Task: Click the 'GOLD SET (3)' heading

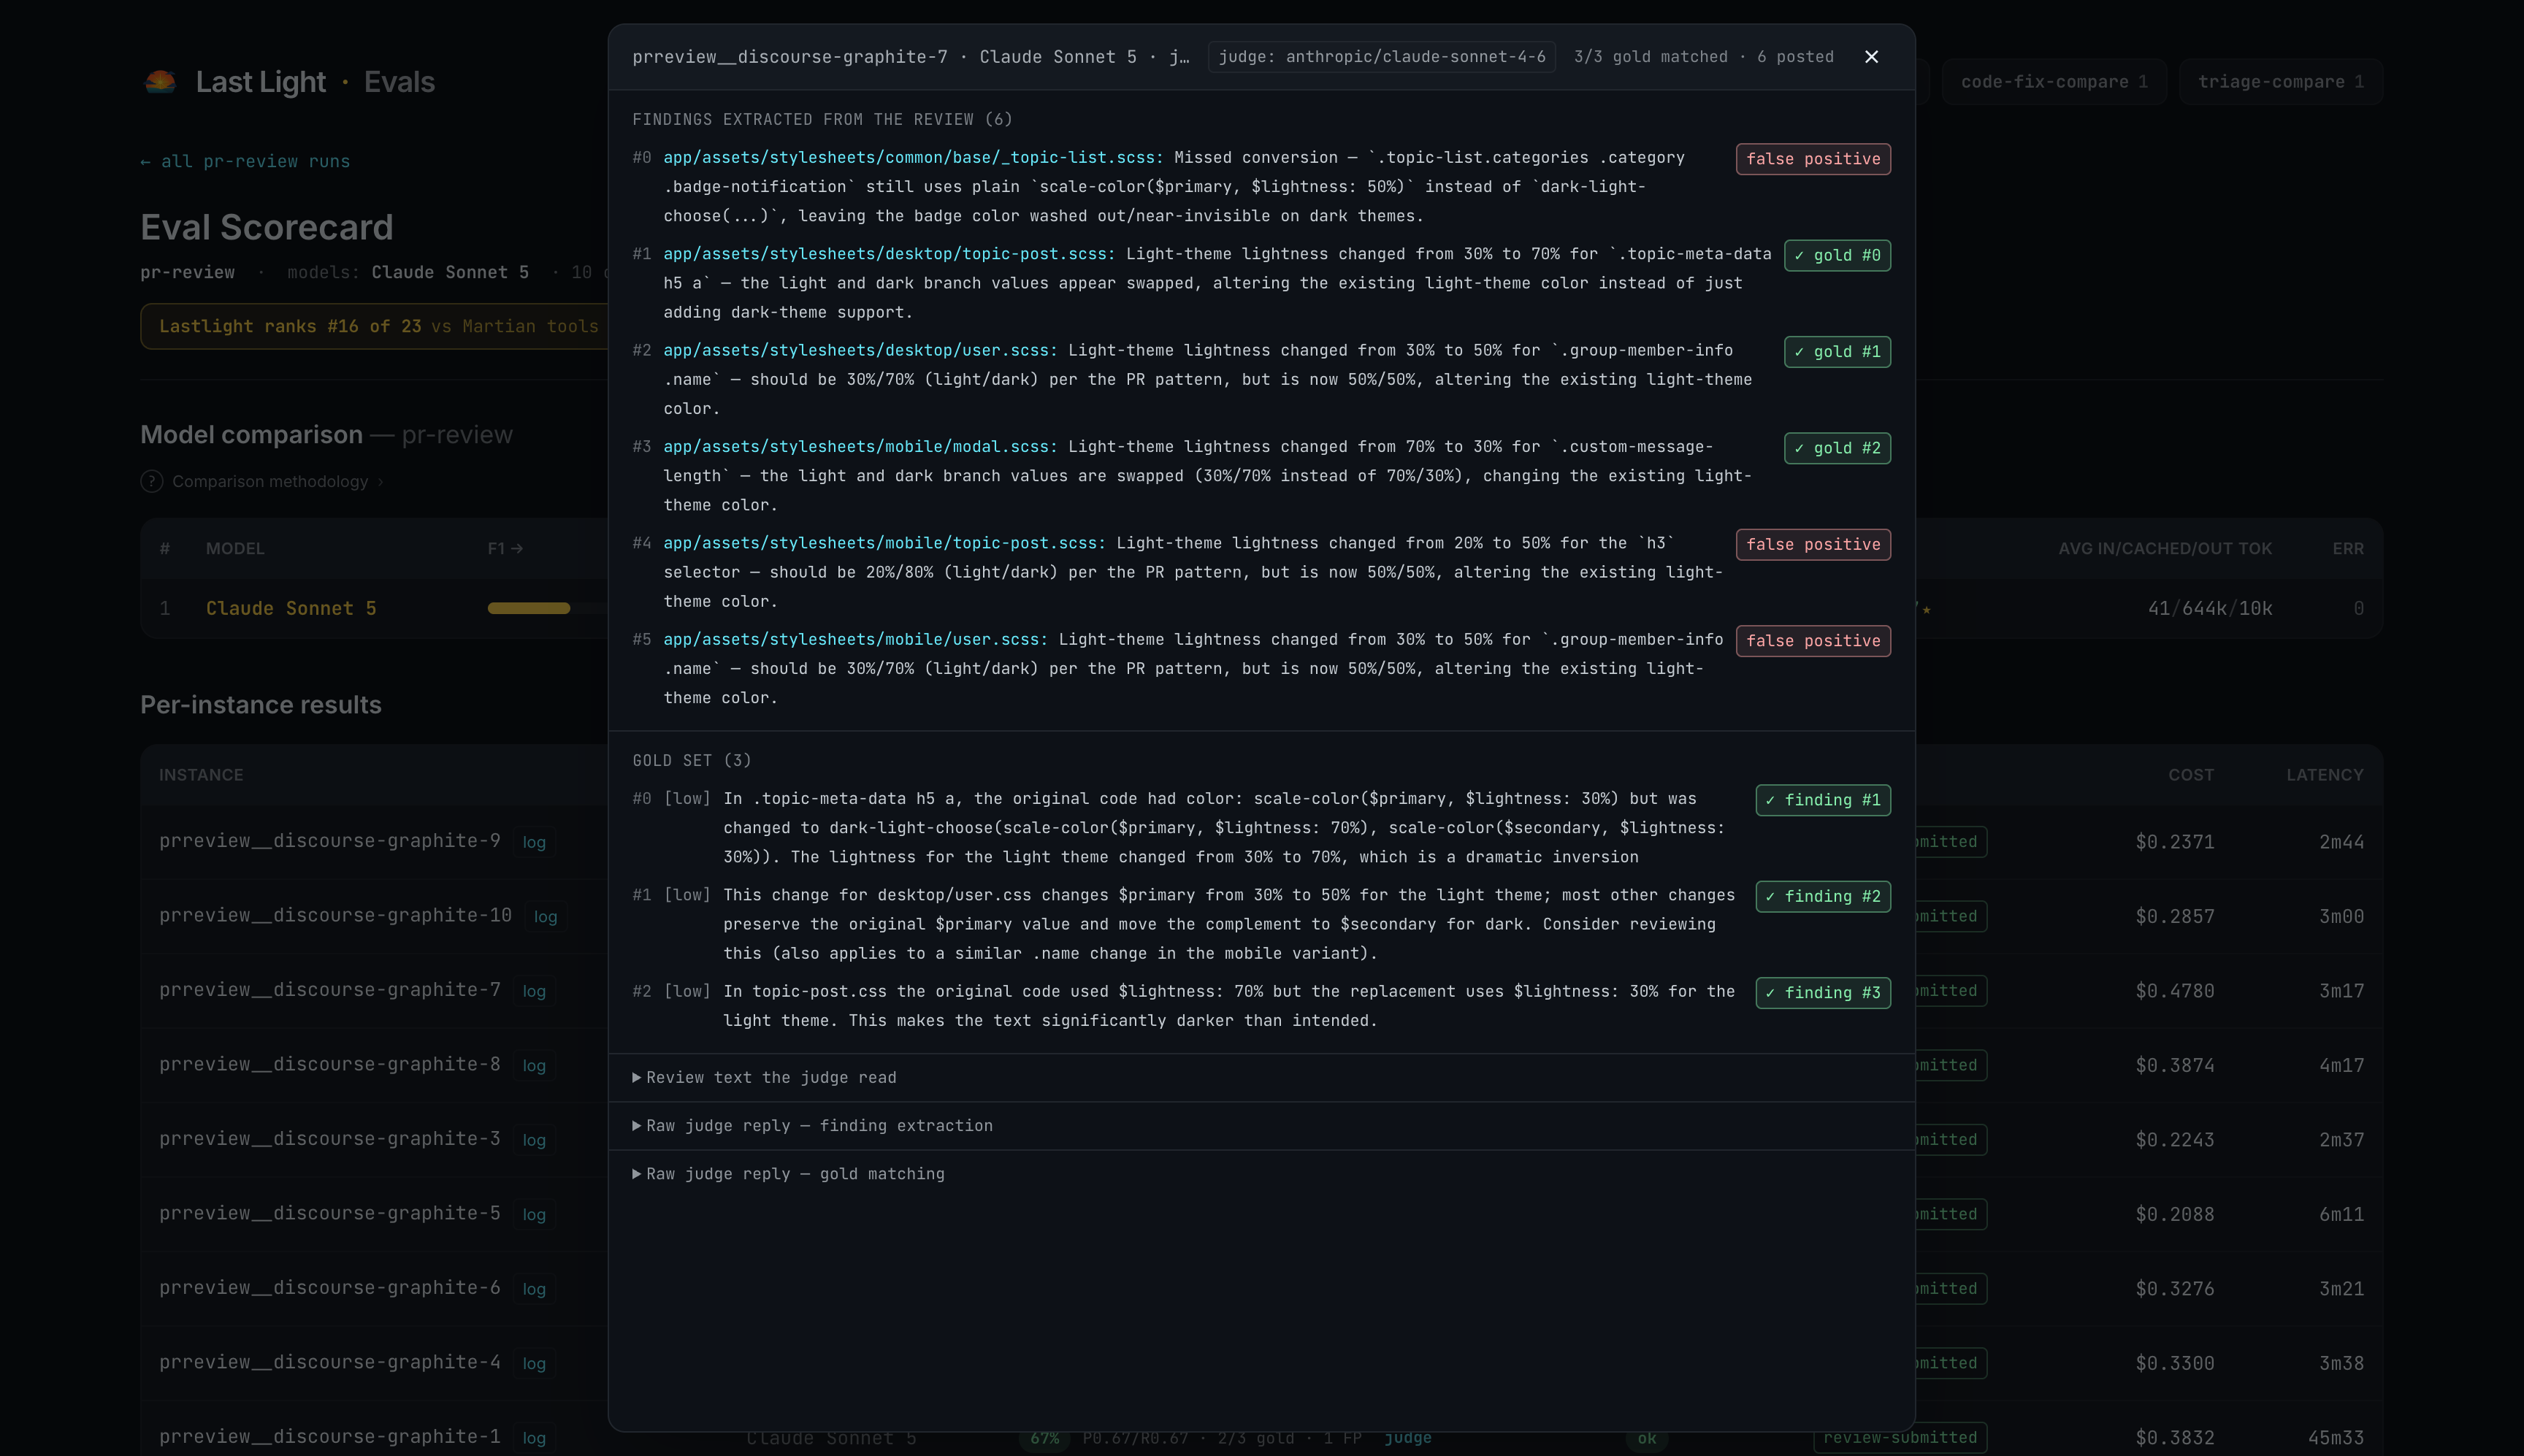Action: (x=692, y=761)
